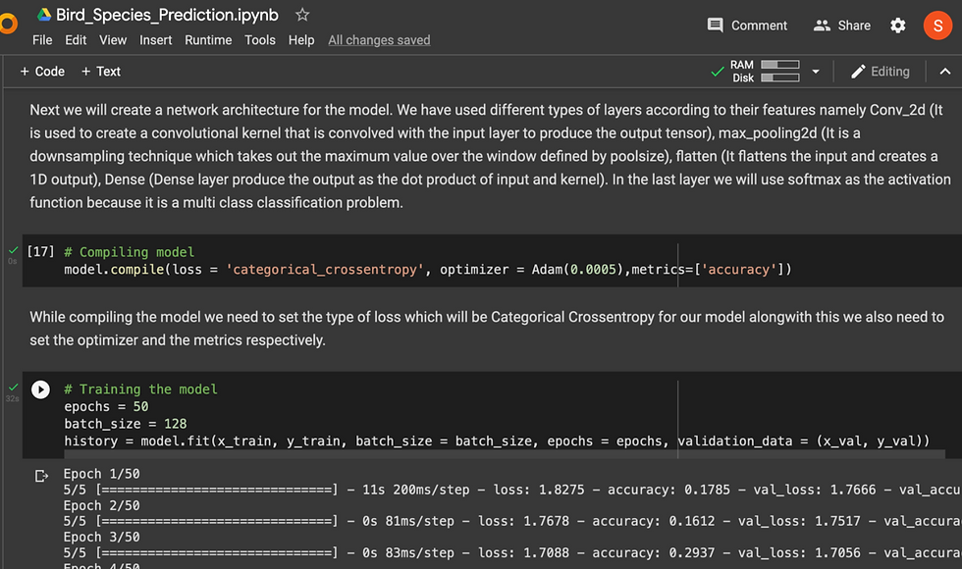
Task: Open the Colab logo home link
Action: 8,25
